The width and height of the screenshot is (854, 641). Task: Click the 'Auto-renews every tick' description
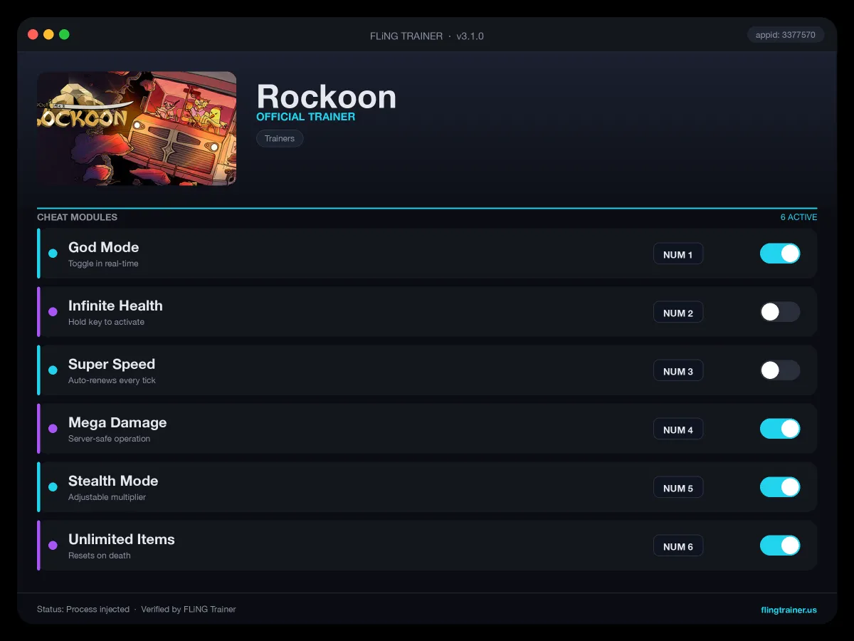[x=112, y=380]
